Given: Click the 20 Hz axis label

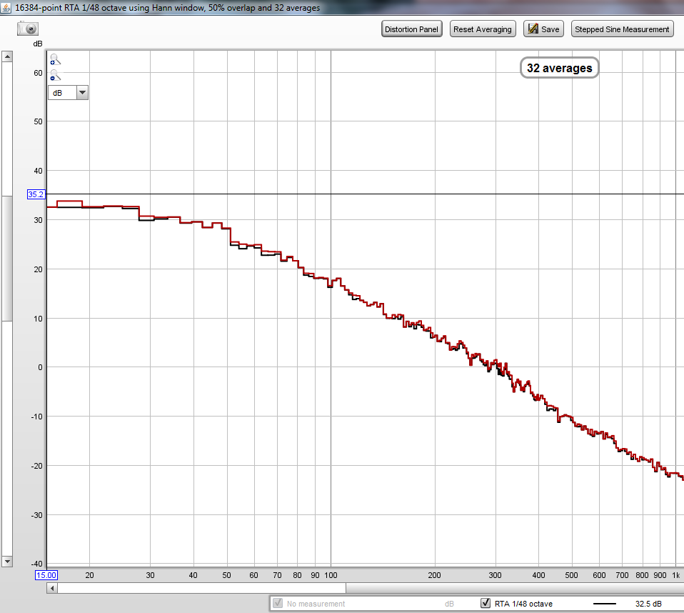Looking at the screenshot, I should click(x=89, y=575).
